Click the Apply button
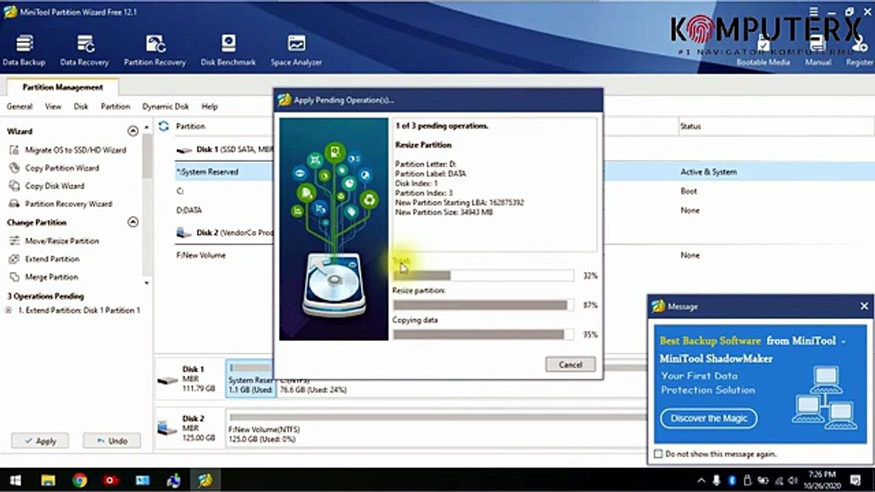The height and width of the screenshot is (492, 875). click(x=40, y=441)
